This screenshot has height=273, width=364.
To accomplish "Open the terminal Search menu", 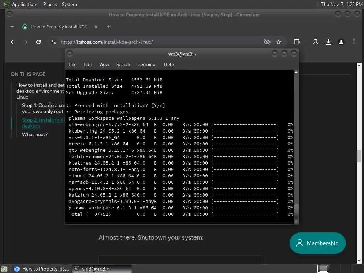I will point(123,65).
